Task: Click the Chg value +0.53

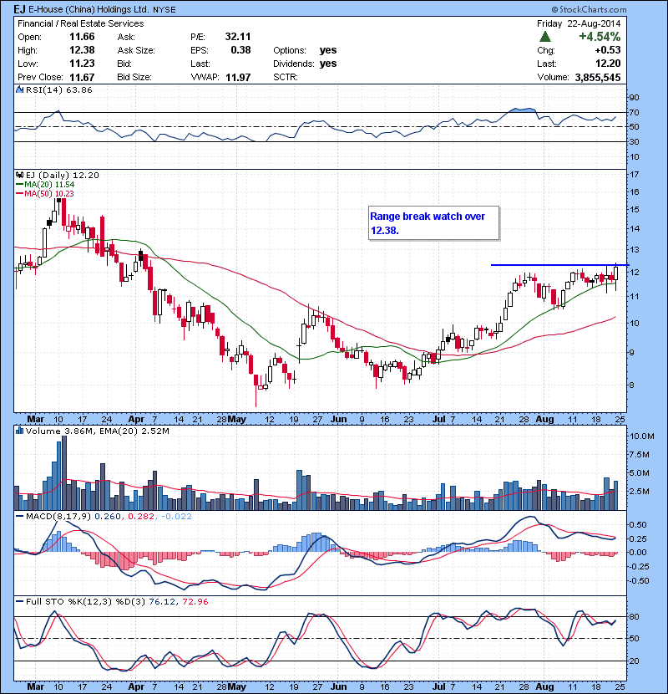Action: 608,50
